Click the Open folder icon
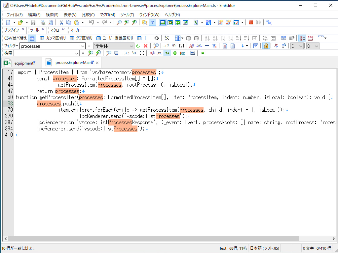This screenshot has width=338, height=253. tap(20, 22)
